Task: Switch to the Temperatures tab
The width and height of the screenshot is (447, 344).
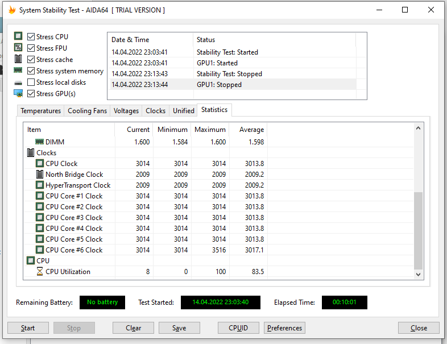Action: (x=40, y=110)
